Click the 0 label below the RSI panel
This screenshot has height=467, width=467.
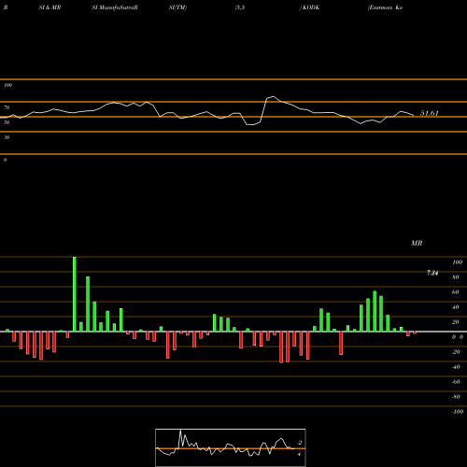click(5, 160)
